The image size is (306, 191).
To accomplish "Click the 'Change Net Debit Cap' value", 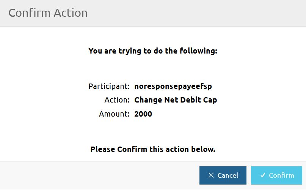I will coord(176,100).
